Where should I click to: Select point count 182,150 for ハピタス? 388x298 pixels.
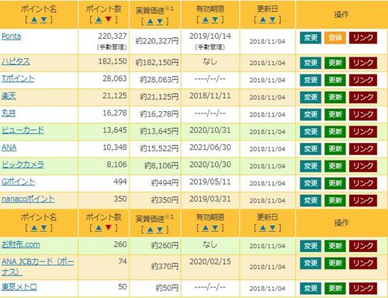(113, 61)
